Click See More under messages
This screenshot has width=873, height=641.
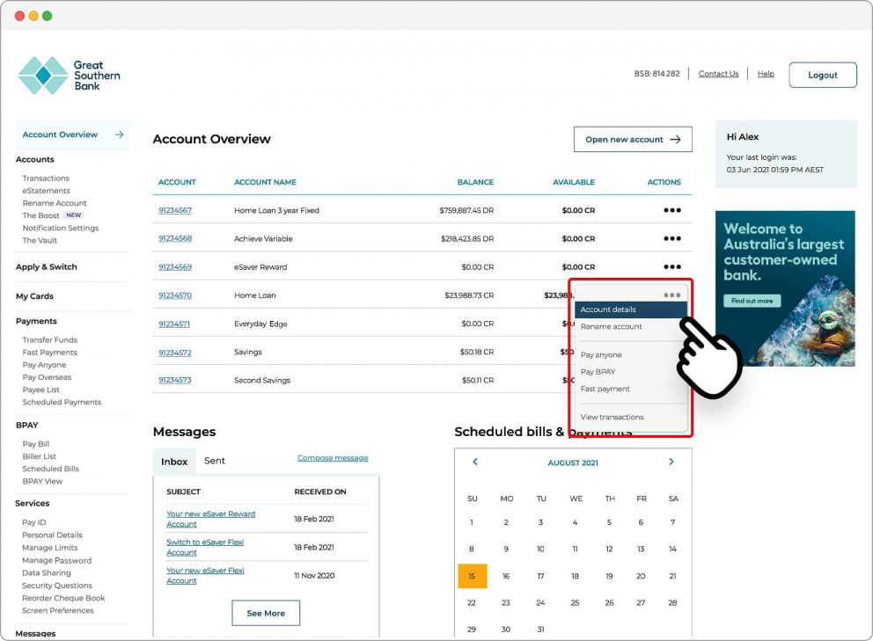pos(266,613)
